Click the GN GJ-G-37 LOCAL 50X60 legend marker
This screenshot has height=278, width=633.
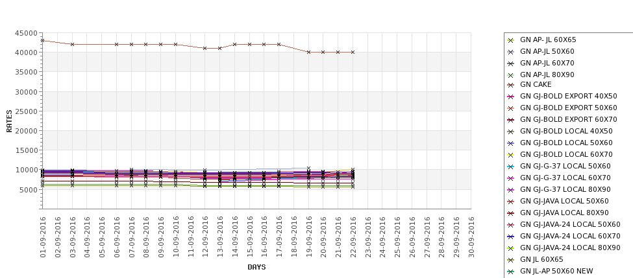point(510,167)
